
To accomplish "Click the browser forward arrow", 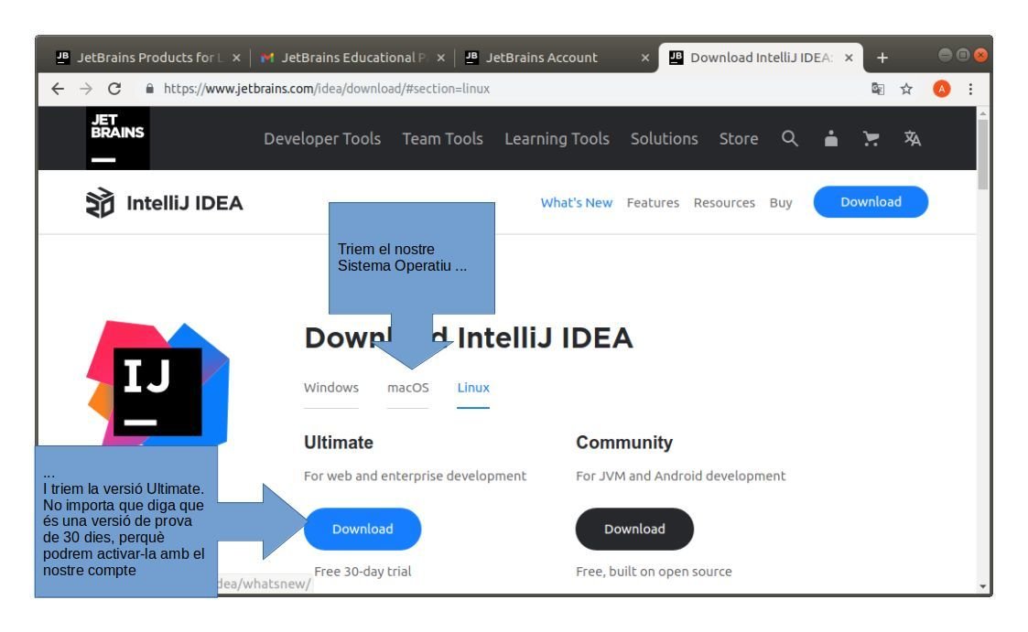I will [86, 89].
